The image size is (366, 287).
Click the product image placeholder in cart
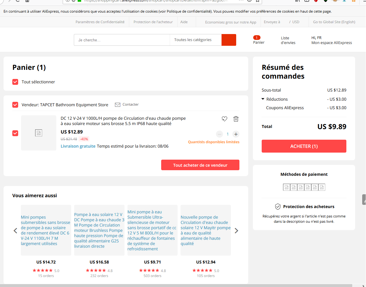click(39, 133)
